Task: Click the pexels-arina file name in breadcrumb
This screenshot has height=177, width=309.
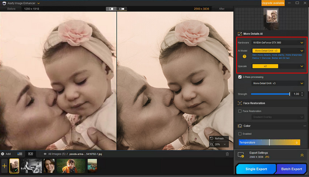Action: pyautogui.click(x=85, y=154)
